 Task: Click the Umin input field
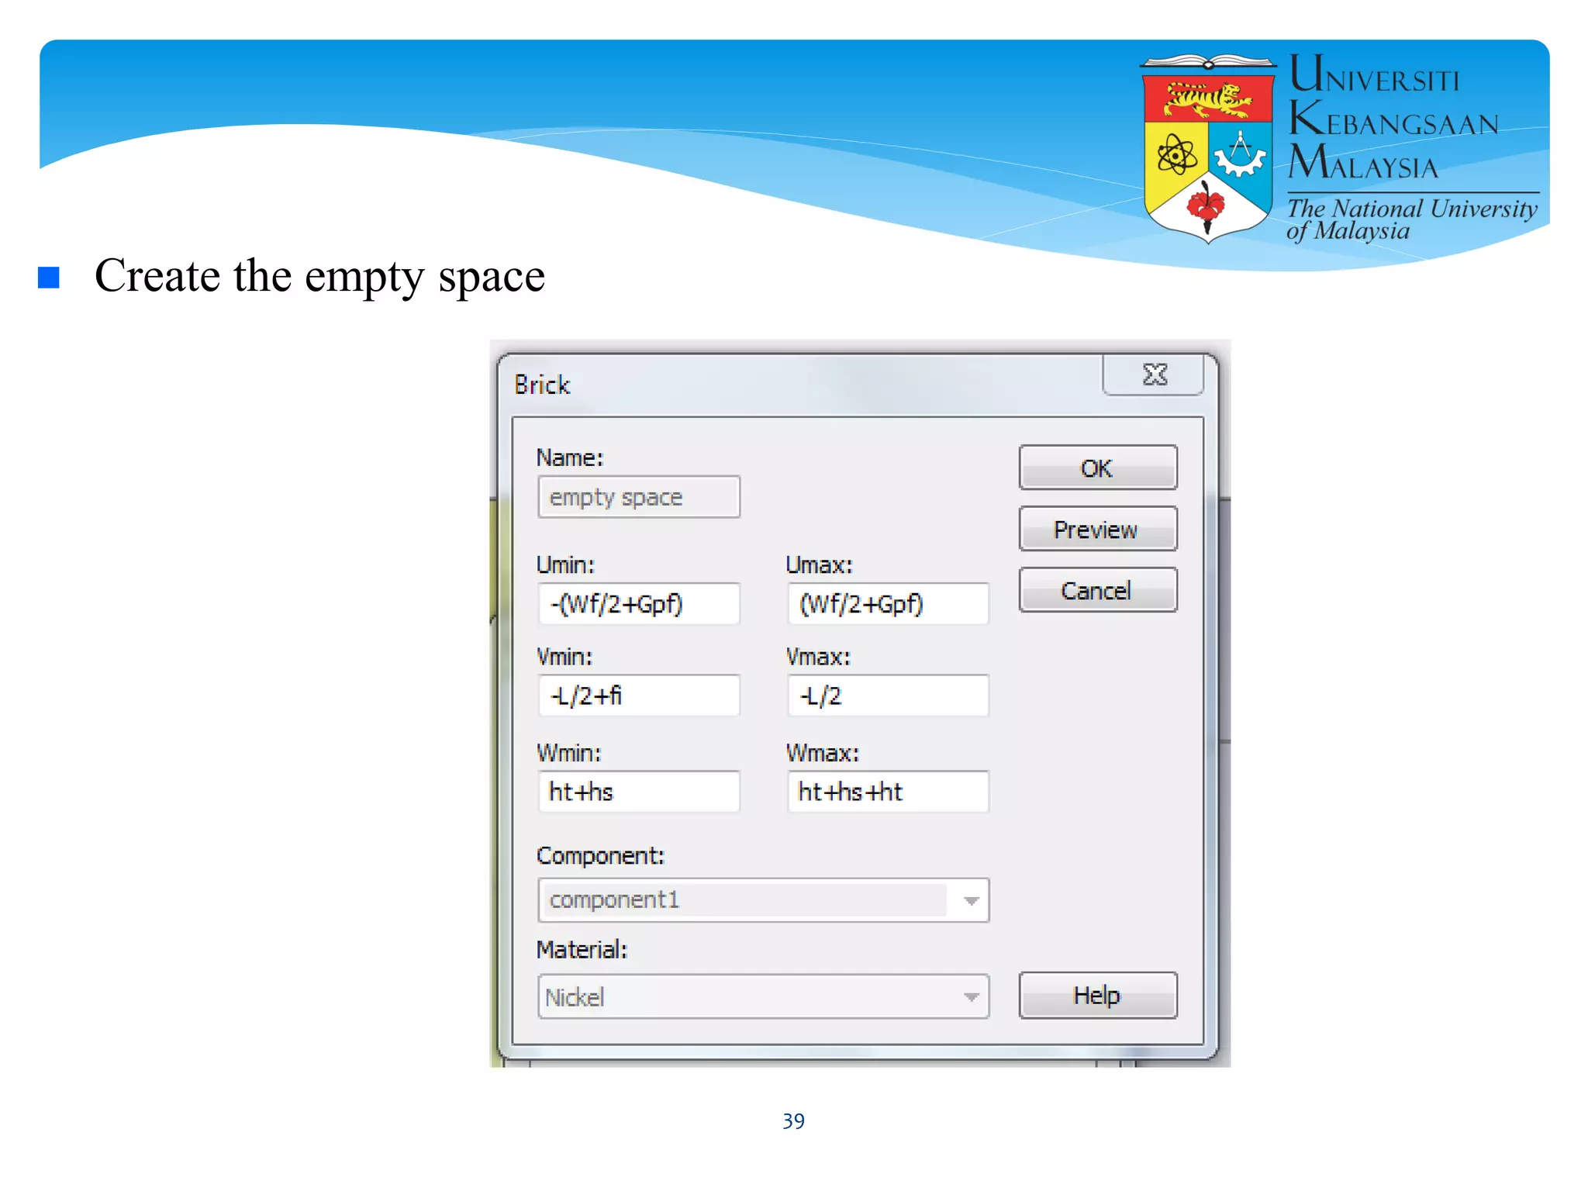coord(639,603)
